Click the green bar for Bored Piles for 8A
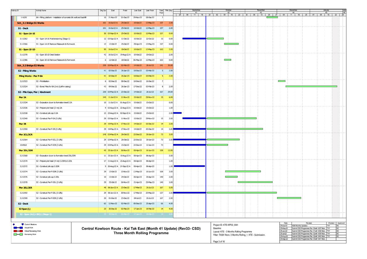Image resolution: width=367 pixels, height=259 pixels. click(311, 86)
